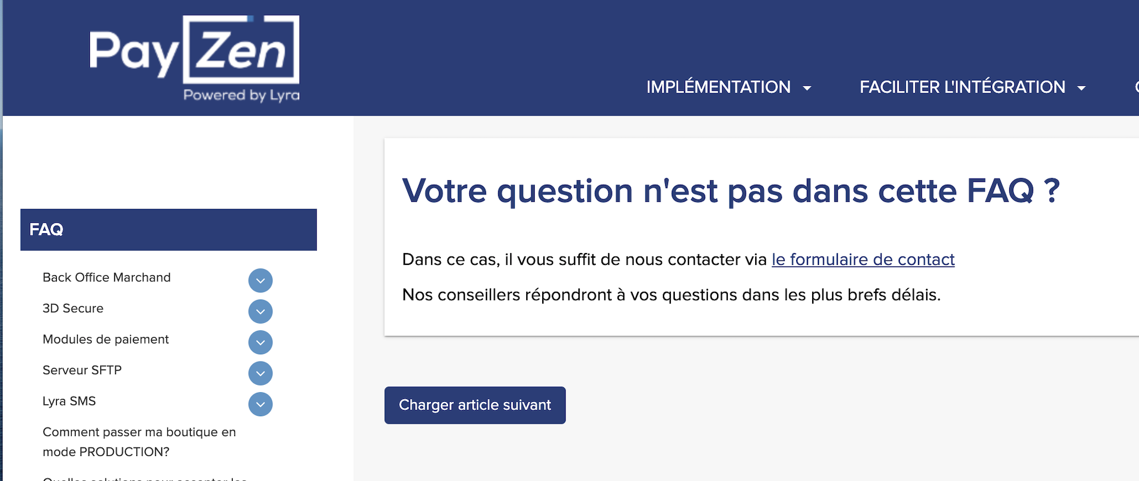Expand the 3D Secure FAQ section
Image resolution: width=1139 pixels, height=481 pixels.
click(x=73, y=308)
